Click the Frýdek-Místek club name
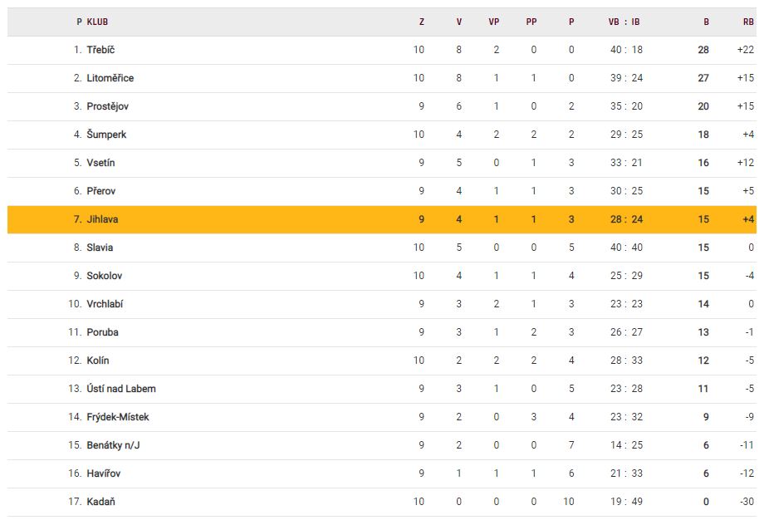The height and width of the screenshot is (520, 769). [118, 417]
